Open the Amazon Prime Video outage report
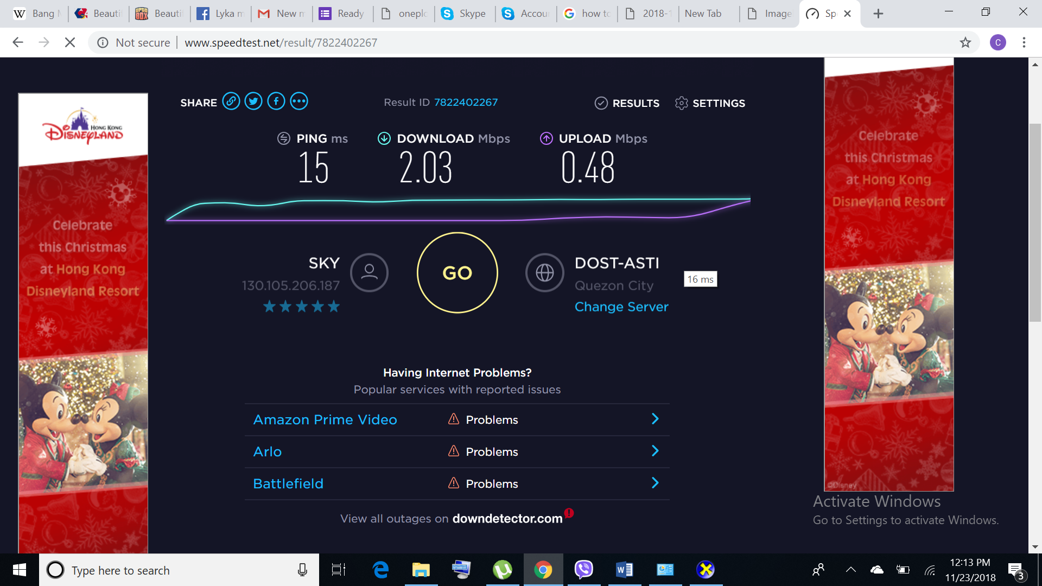 click(325, 419)
